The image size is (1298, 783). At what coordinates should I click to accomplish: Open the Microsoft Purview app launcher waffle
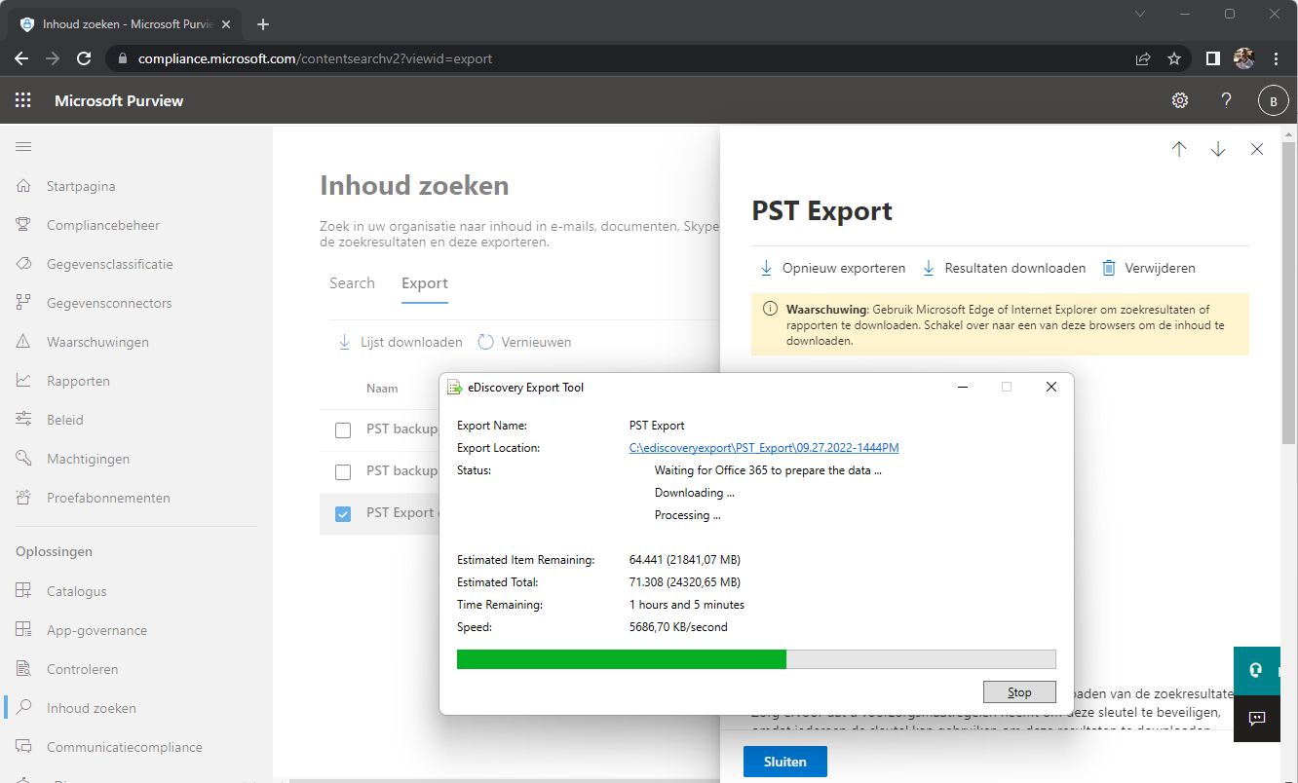click(x=21, y=100)
